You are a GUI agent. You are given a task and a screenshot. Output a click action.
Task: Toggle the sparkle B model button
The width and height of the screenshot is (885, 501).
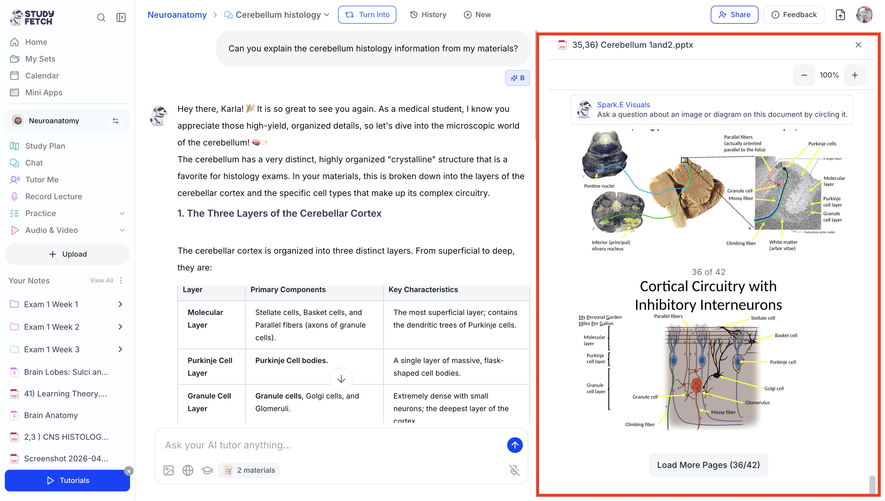pos(517,78)
